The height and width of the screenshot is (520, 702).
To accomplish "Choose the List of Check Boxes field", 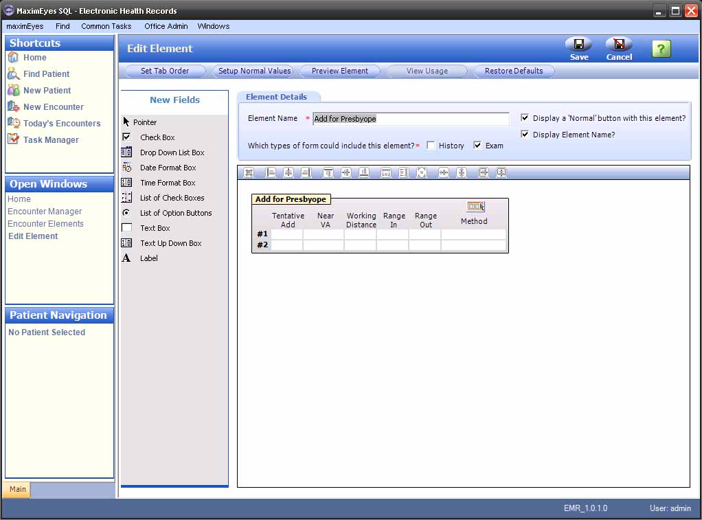I will tap(163, 198).
